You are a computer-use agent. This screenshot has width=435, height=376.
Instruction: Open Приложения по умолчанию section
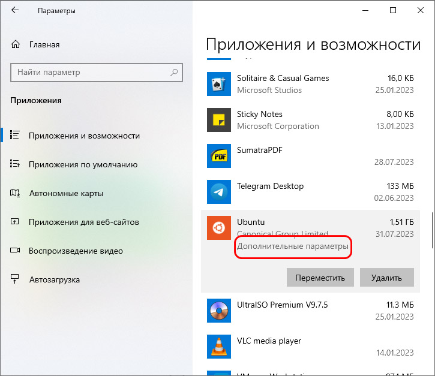coord(83,165)
